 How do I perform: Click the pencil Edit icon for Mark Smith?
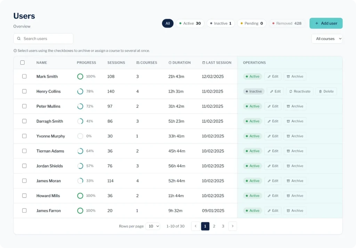269,77
